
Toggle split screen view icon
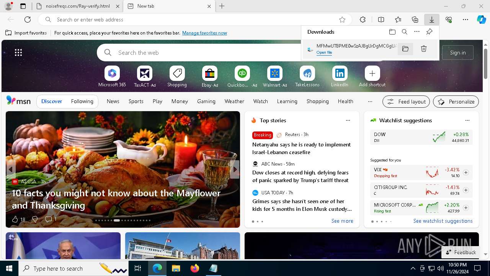(381, 20)
